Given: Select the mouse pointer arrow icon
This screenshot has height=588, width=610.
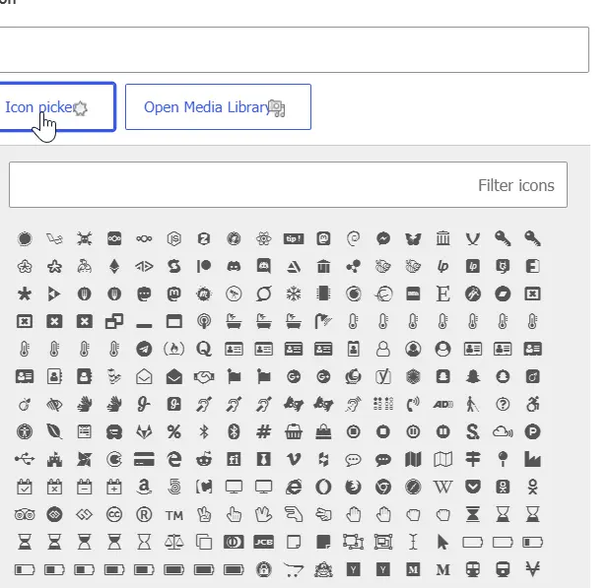Looking at the screenshot, I should pyautogui.click(x=442, y=542).
